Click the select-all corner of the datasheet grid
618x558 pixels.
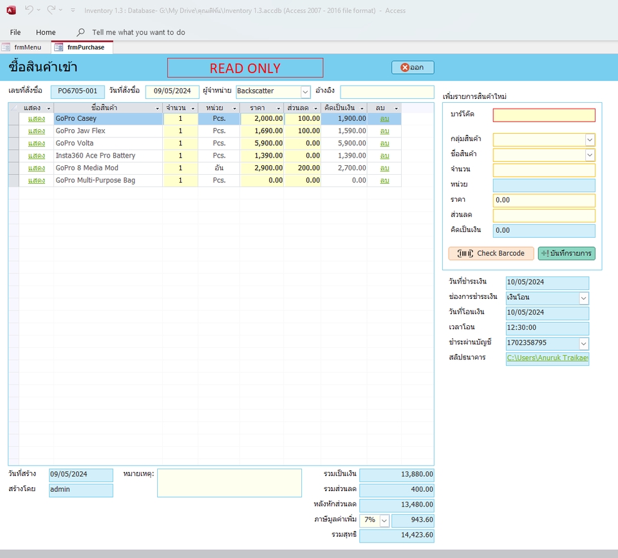14,107
